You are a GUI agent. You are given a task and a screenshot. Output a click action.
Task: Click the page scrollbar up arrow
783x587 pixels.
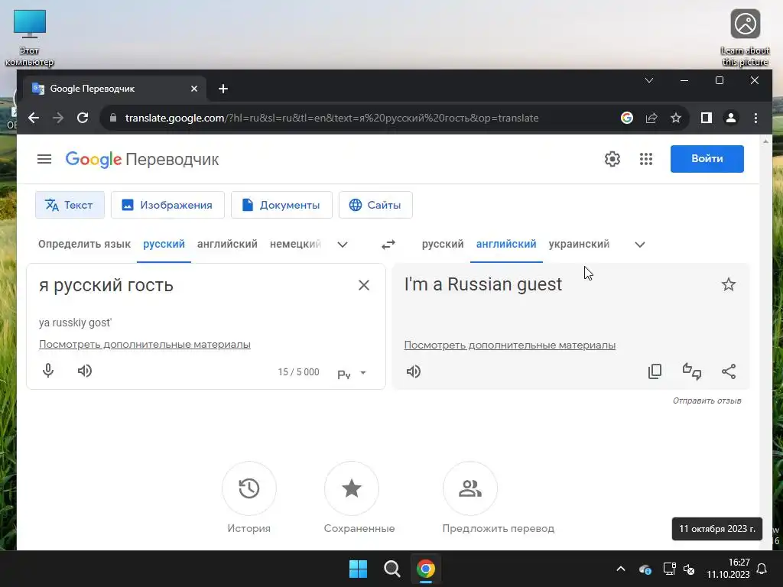click(765, 141)
